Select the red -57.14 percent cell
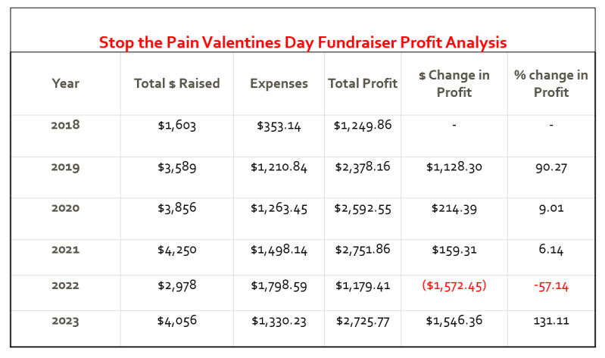The width and height of the screenshot is (605, 358). [551, 285]
